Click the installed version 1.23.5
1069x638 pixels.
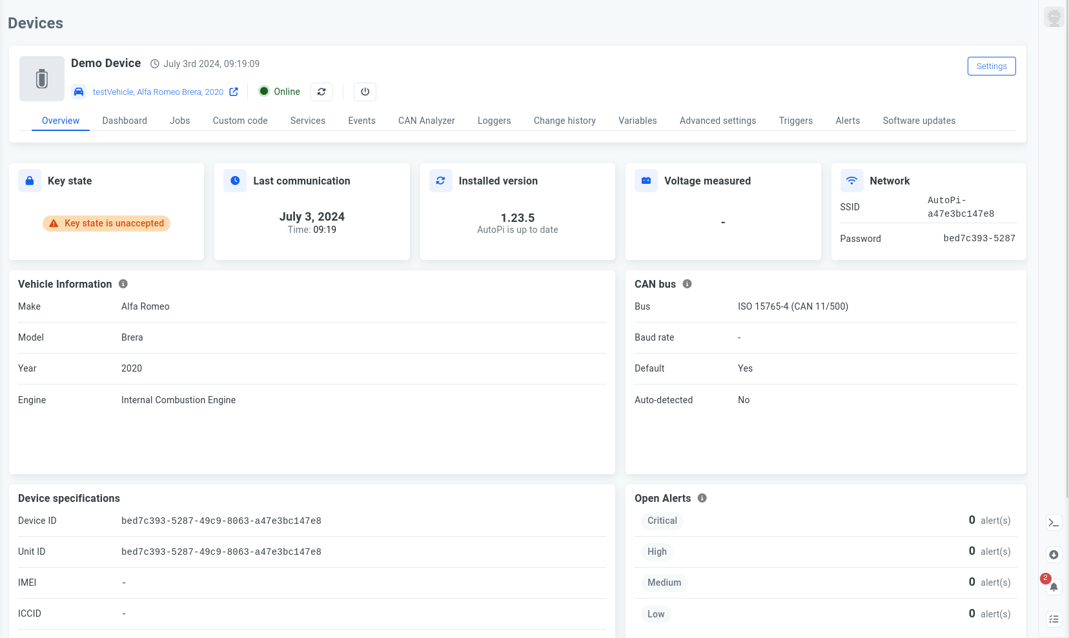[x=518, y=218]
